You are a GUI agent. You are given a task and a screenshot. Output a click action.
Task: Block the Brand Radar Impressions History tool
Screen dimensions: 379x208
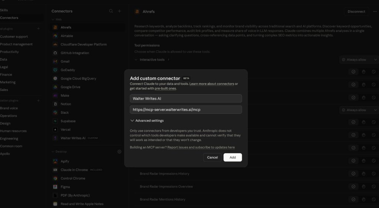pos(374,174)
